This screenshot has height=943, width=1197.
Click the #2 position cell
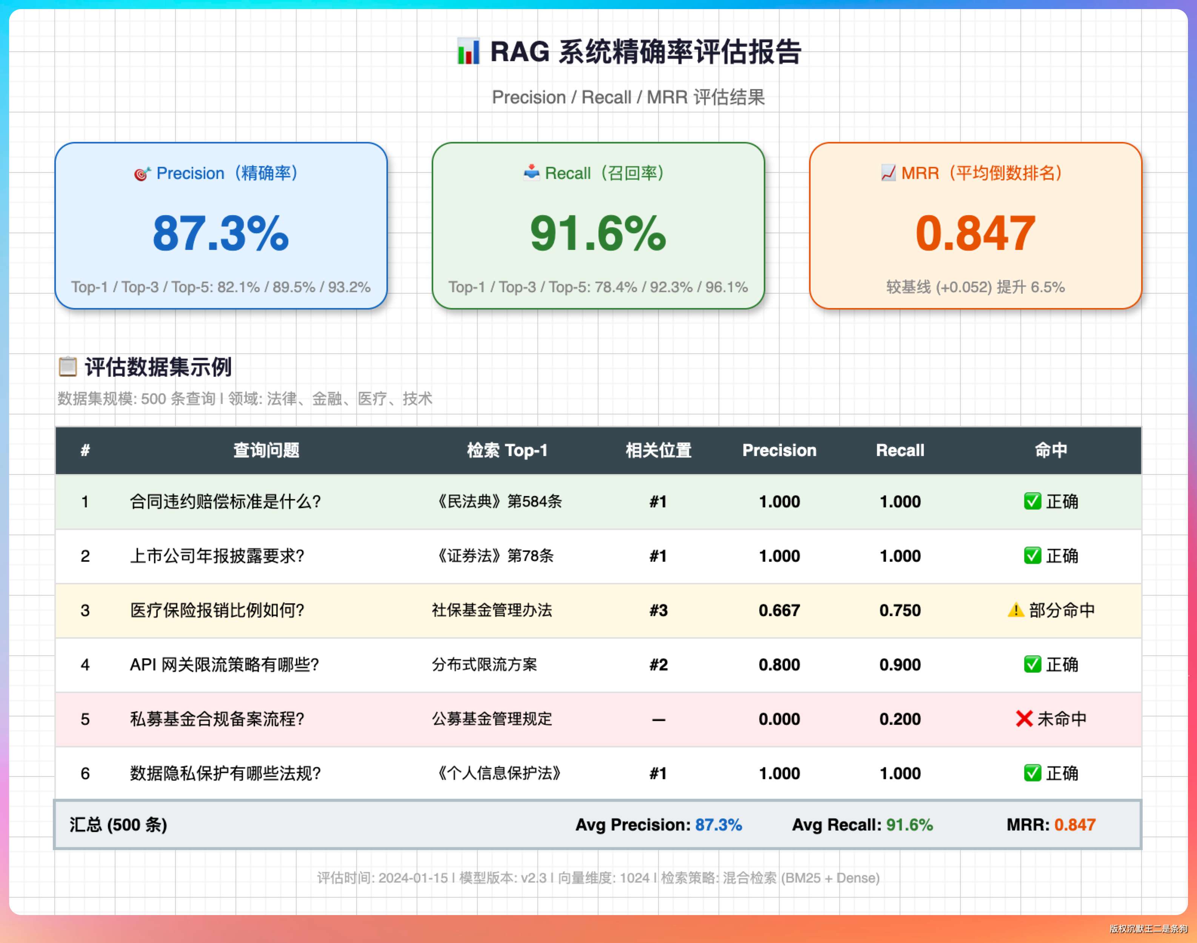659,664
